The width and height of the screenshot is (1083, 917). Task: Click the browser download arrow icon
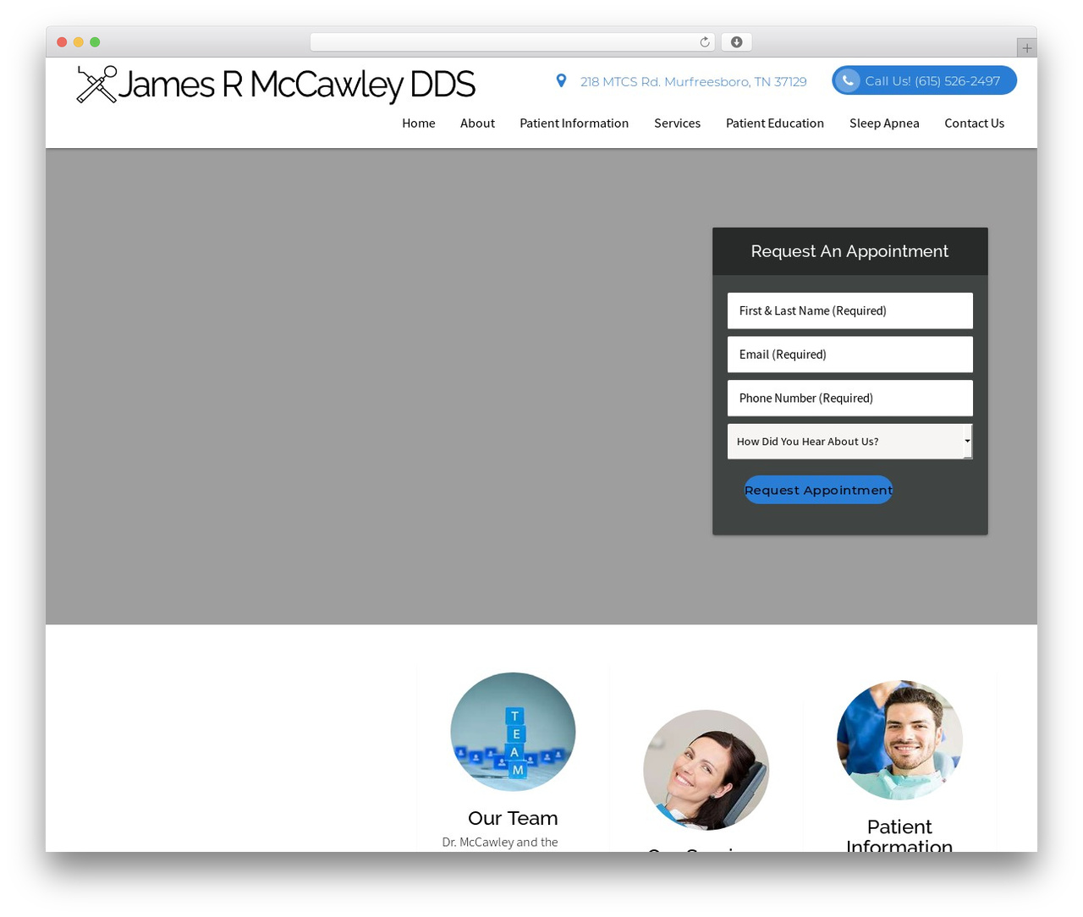(x=736, y=42)
